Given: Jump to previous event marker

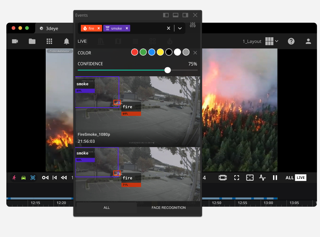Looking at the screenshot, I should (x=45, y=178).
